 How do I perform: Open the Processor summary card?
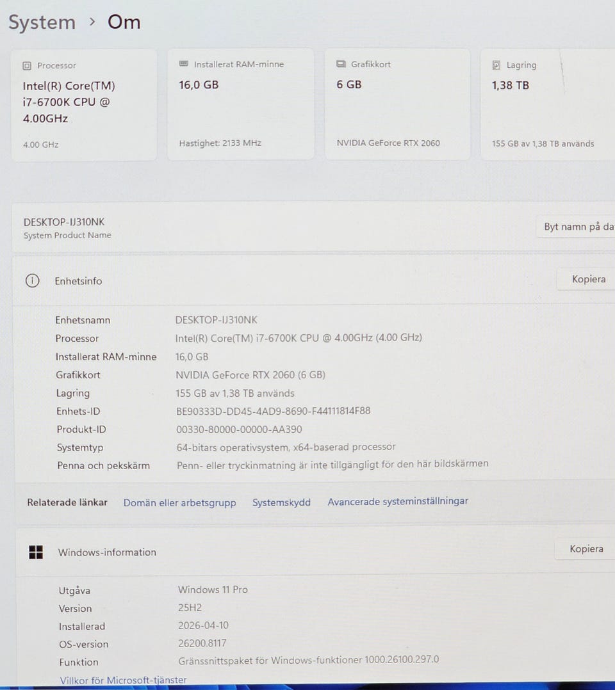(84, 105)
